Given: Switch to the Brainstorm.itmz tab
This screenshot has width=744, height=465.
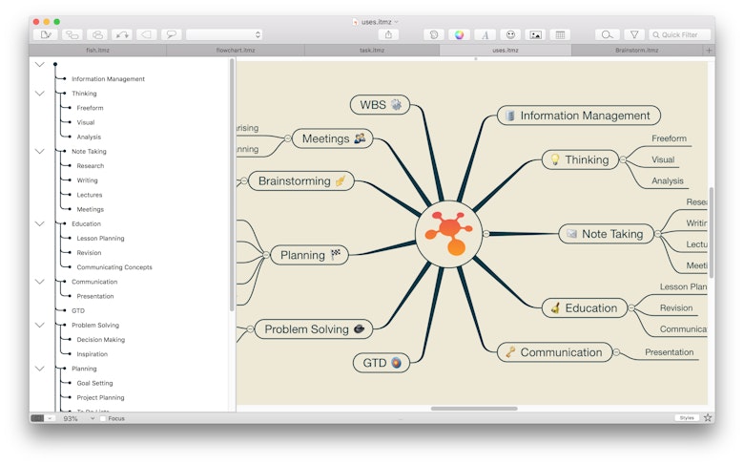Looking at the screenshot, I should [x=637, y=50].
